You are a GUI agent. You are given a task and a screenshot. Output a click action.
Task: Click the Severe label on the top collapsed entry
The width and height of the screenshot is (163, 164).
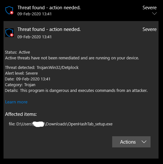[x=150, y=8]
